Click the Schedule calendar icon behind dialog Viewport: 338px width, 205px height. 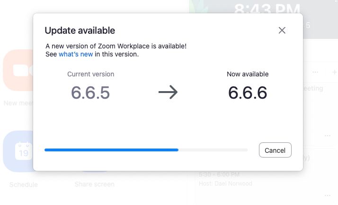pyautogui.click(x=18, y=151)
